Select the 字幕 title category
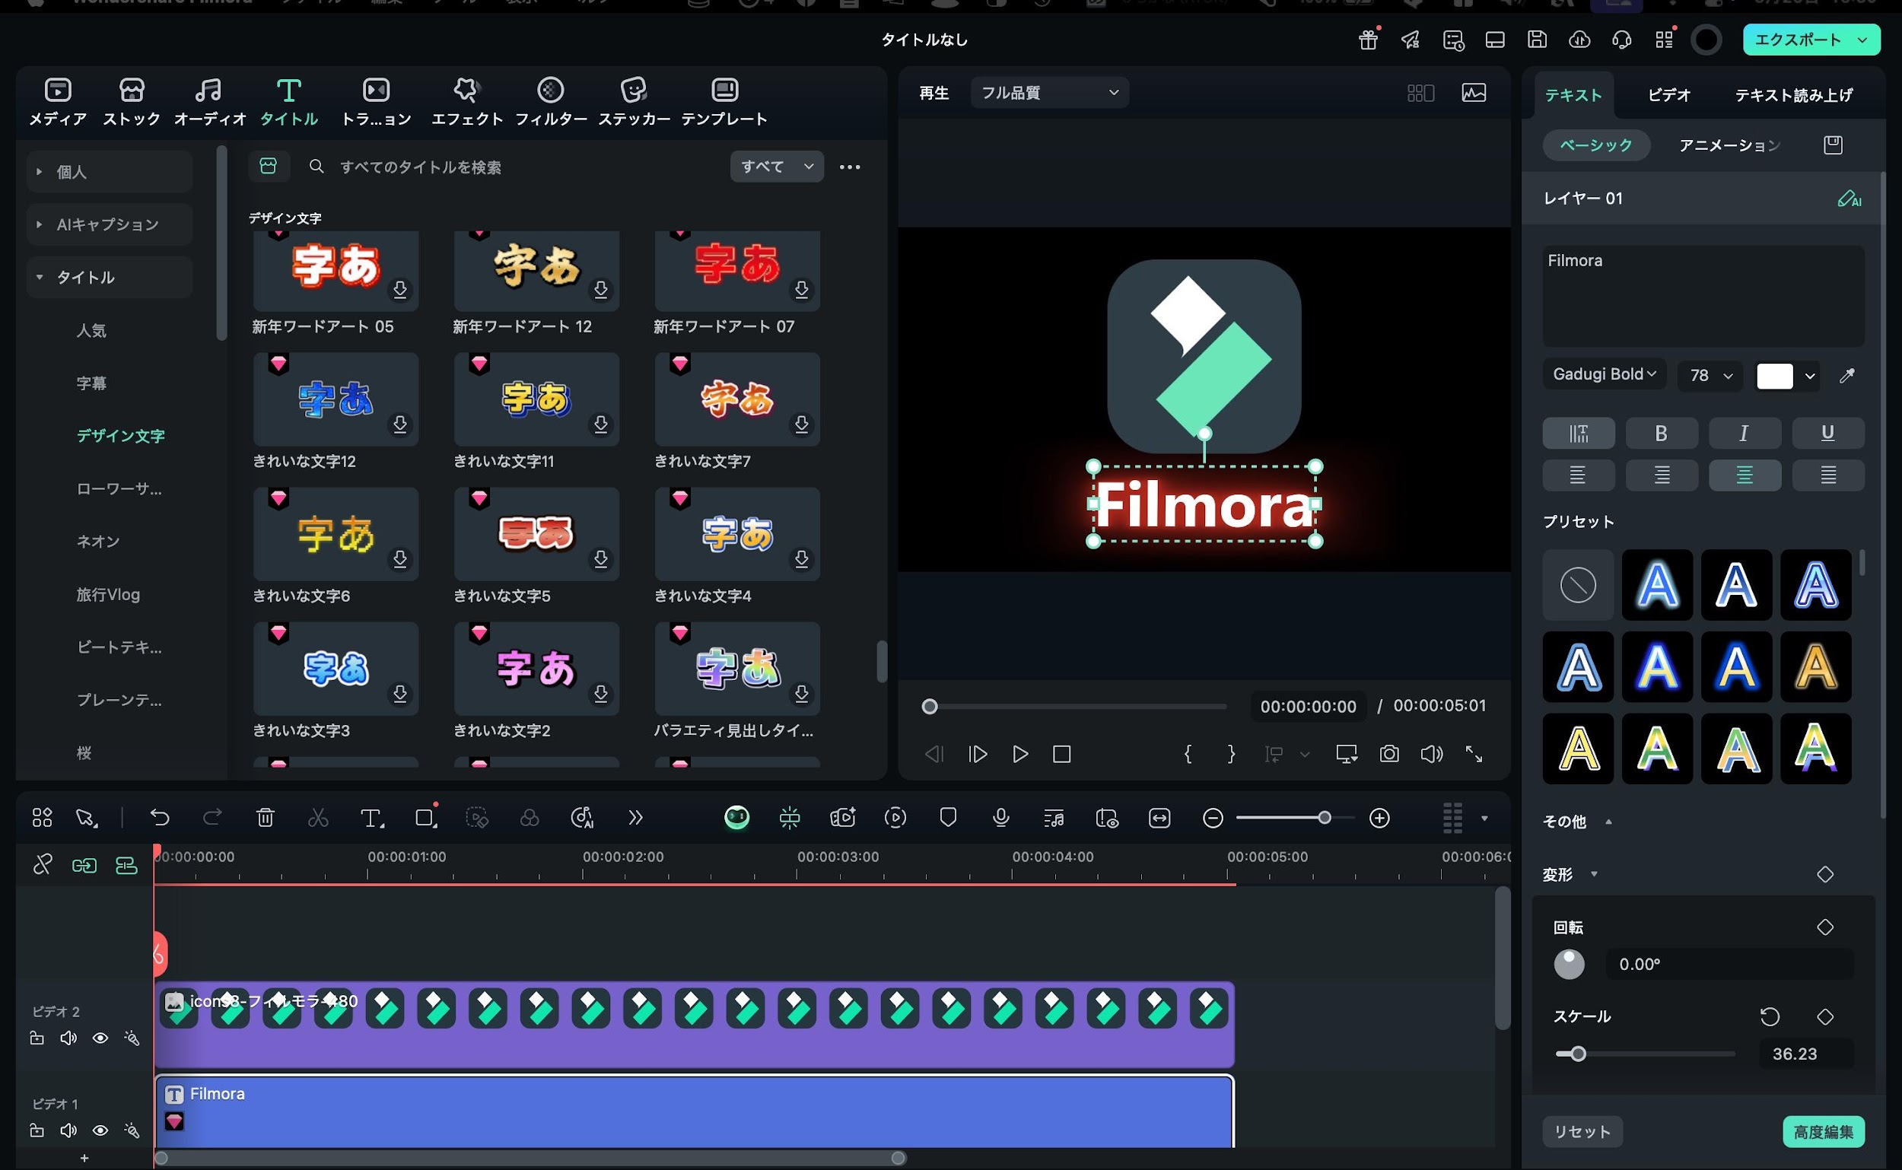1902x1170 pixels. pyautogui.click(x=91, y=383)
